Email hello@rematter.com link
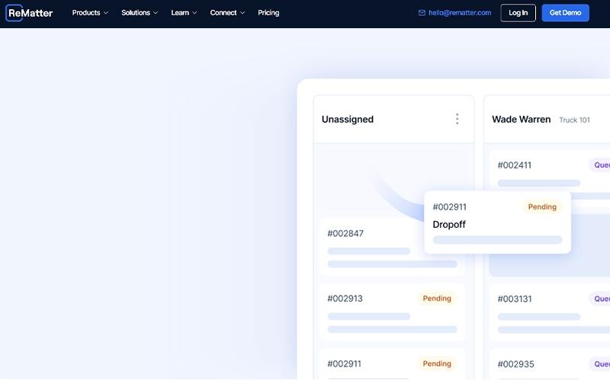610x381 pixels. [460, 13]
